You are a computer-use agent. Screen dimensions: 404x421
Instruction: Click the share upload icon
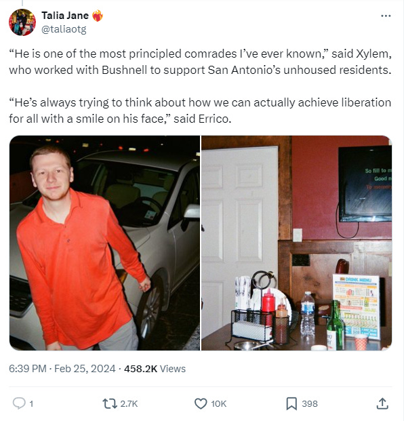click(x=382, y=403)
